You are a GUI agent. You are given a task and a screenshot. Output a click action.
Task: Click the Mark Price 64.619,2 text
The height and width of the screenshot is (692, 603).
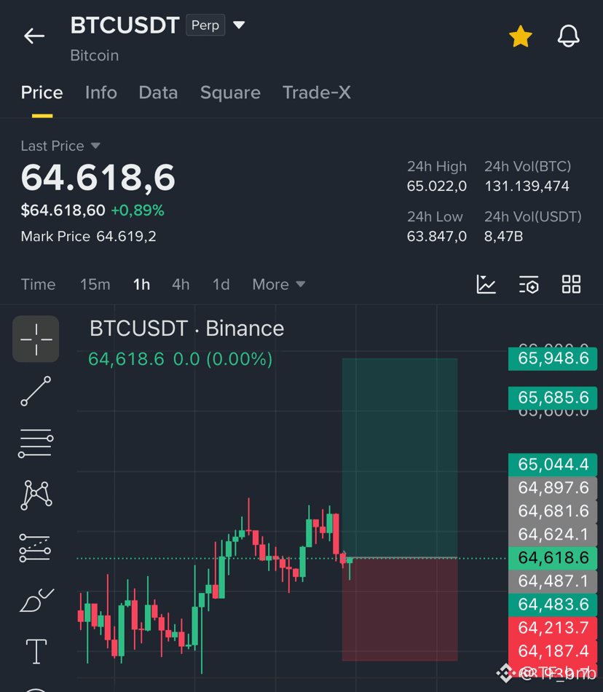point(88,237)
